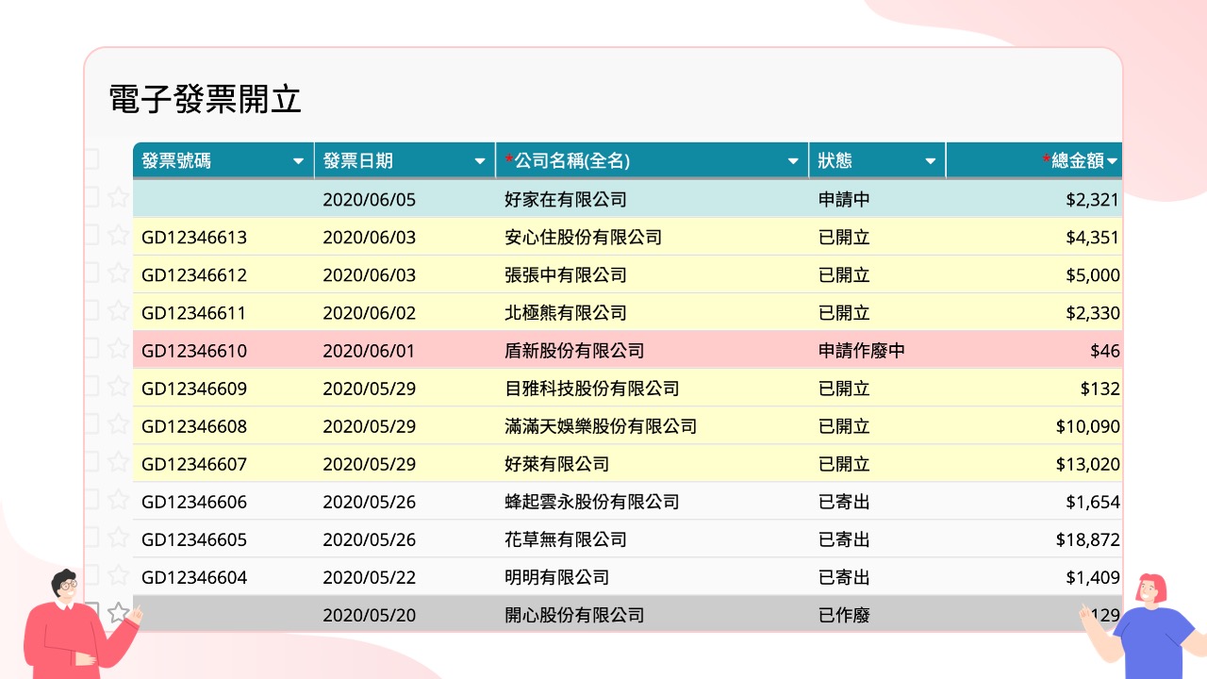Click star icon for GD12346610 row
This screenshot has height=679, width=1207.
(x=118, y=349)
